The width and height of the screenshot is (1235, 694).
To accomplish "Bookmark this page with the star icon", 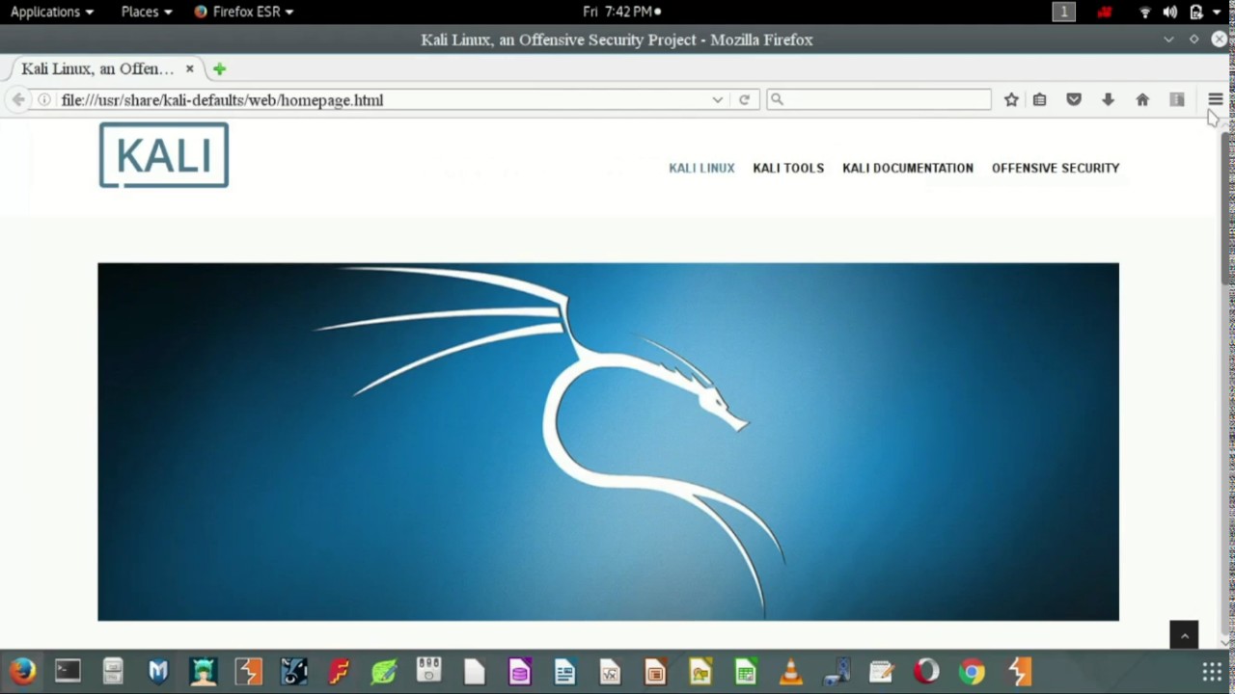I will tap(1011, 99).
